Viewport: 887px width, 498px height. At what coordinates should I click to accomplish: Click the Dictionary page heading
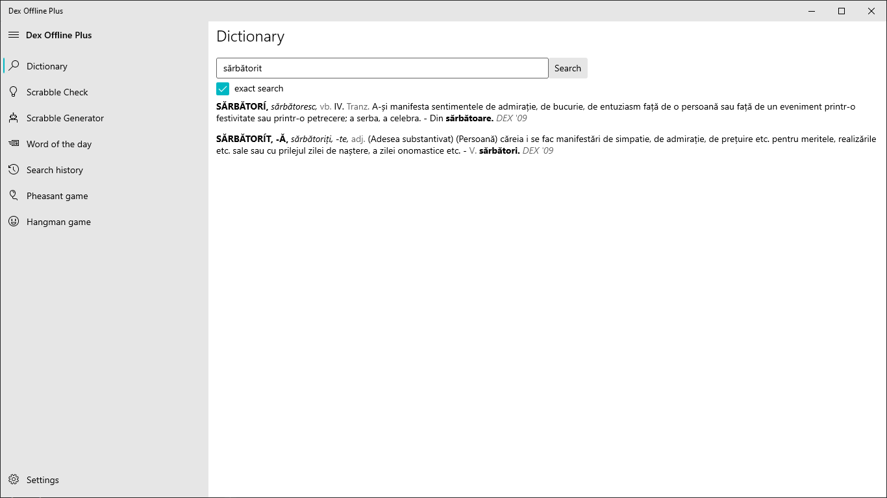251,36
